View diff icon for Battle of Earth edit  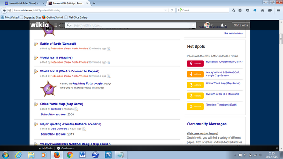pos(109,49)
